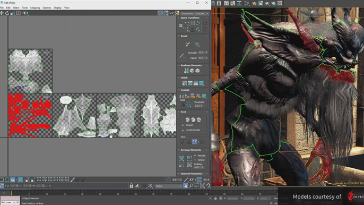Select the Scale tool in the UV toolbar
364x205 pixels.
(13, 13)
